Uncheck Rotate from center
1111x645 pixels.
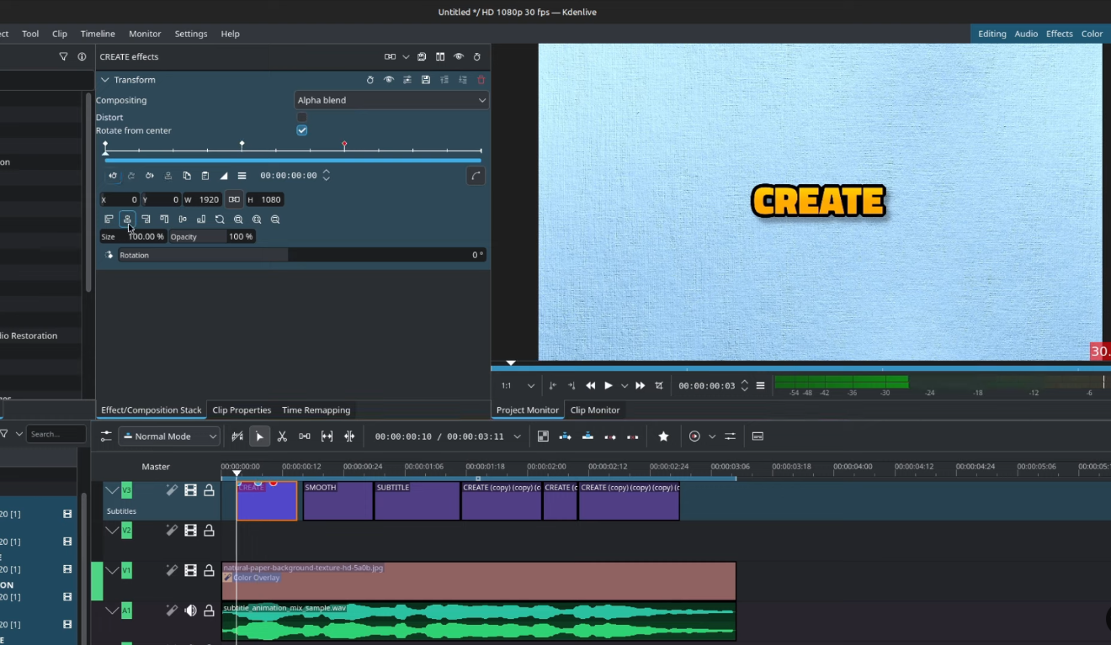click(301, 130)
